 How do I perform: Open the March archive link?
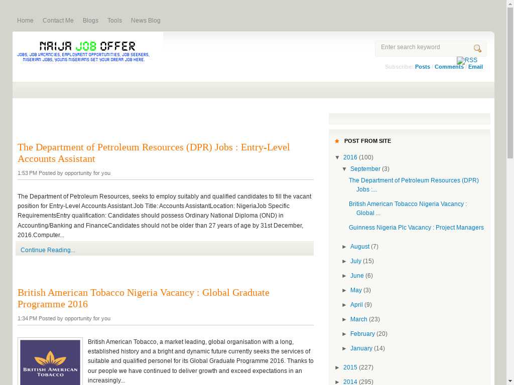click(358, 319)
